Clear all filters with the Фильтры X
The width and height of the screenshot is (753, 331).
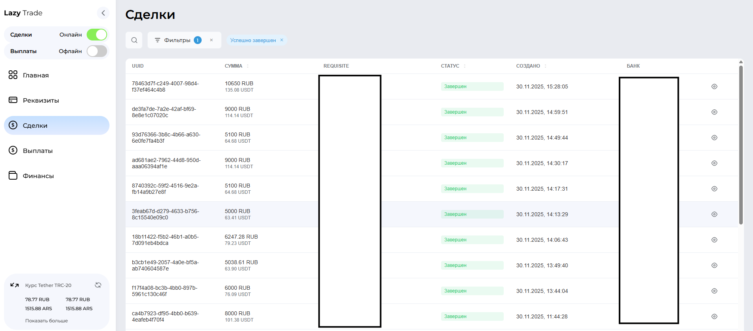(x=211, y=40)
